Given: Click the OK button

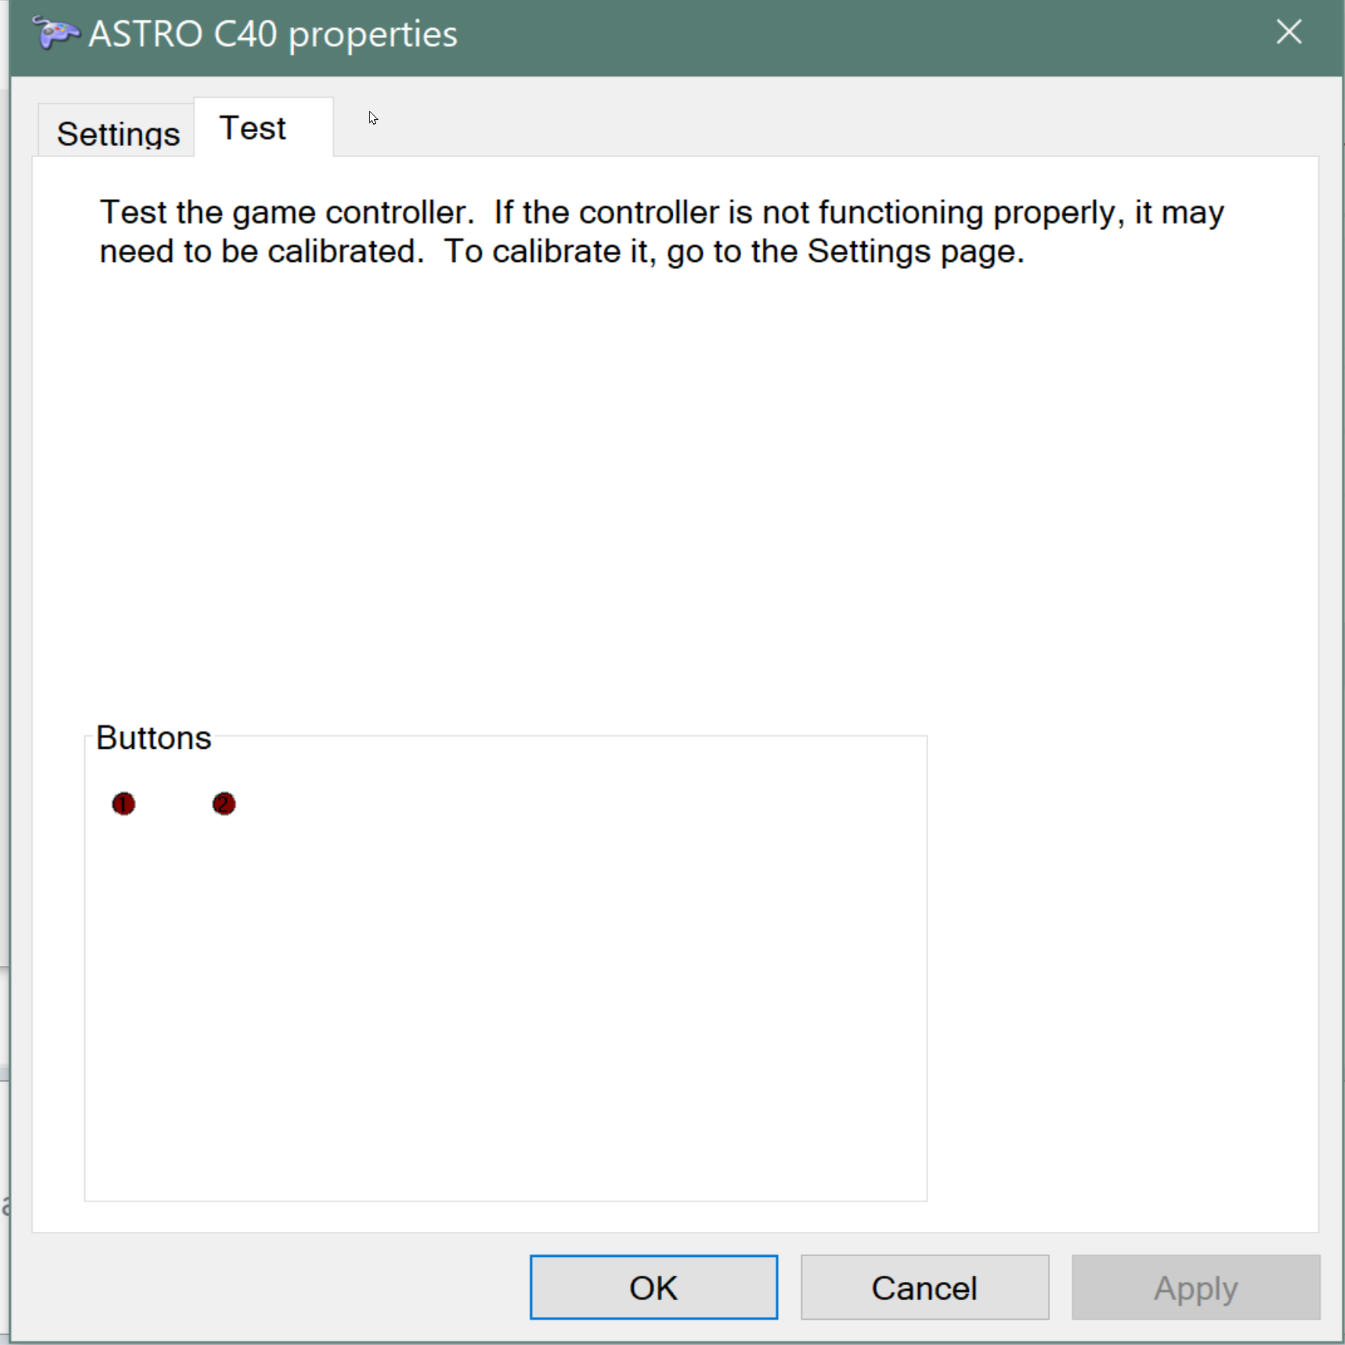Looking at the screenshot, I should tap(654, 1287).
